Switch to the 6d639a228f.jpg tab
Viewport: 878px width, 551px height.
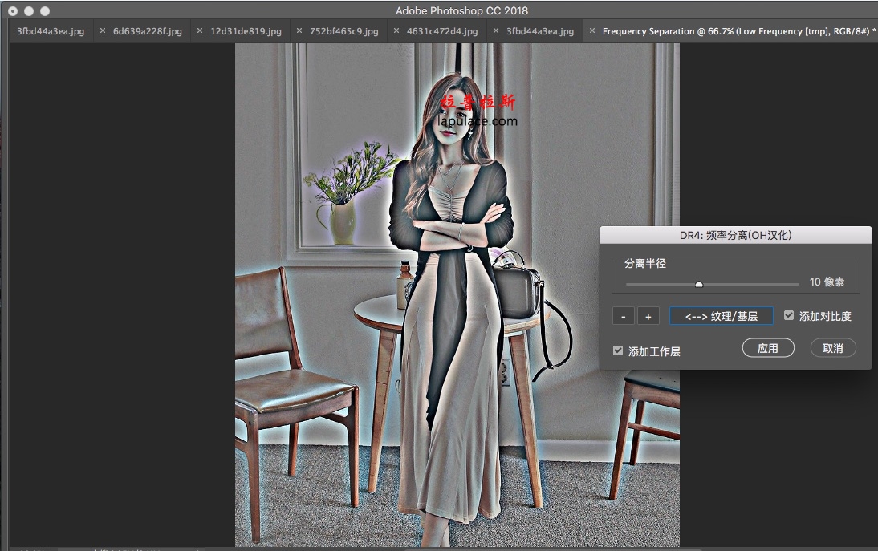coord(147,31)
